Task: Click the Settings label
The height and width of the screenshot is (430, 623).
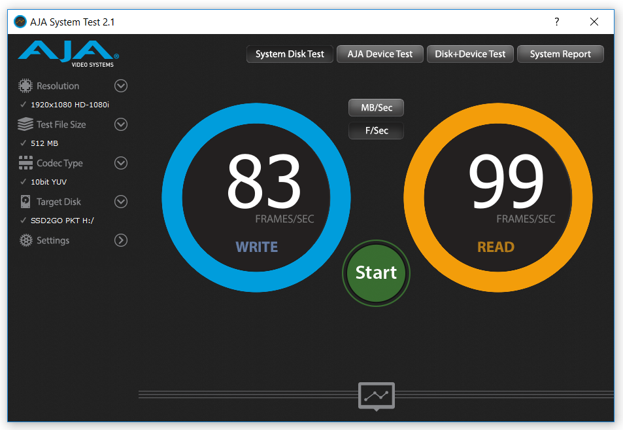Action: pos(53,241)
